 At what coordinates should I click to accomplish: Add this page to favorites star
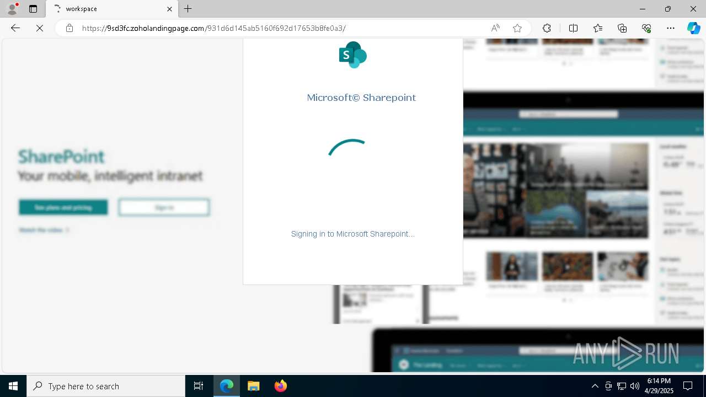(x=517, y=28)
